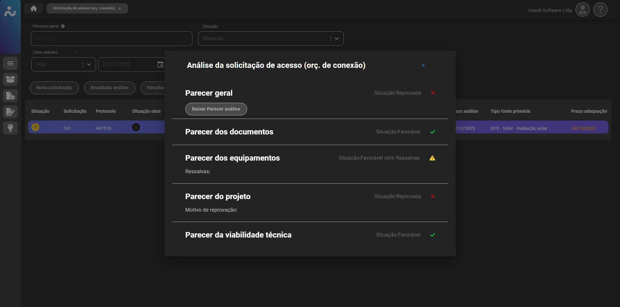Viewport: 620px width, 307px height.
Task: Click the yellow warning status icon in the row
Action: tap(36, 127)
